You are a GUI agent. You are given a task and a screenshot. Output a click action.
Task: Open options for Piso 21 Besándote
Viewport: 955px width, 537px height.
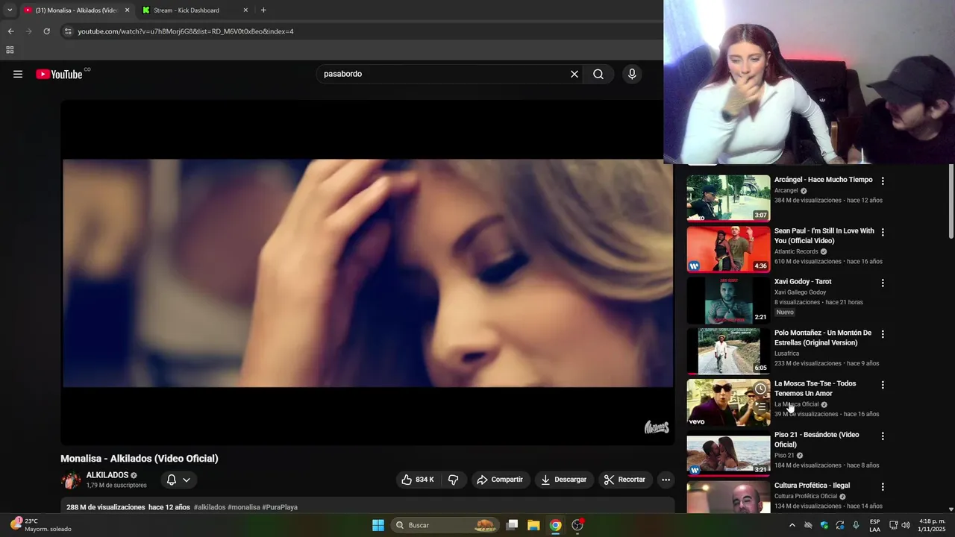tap(883, 436)
